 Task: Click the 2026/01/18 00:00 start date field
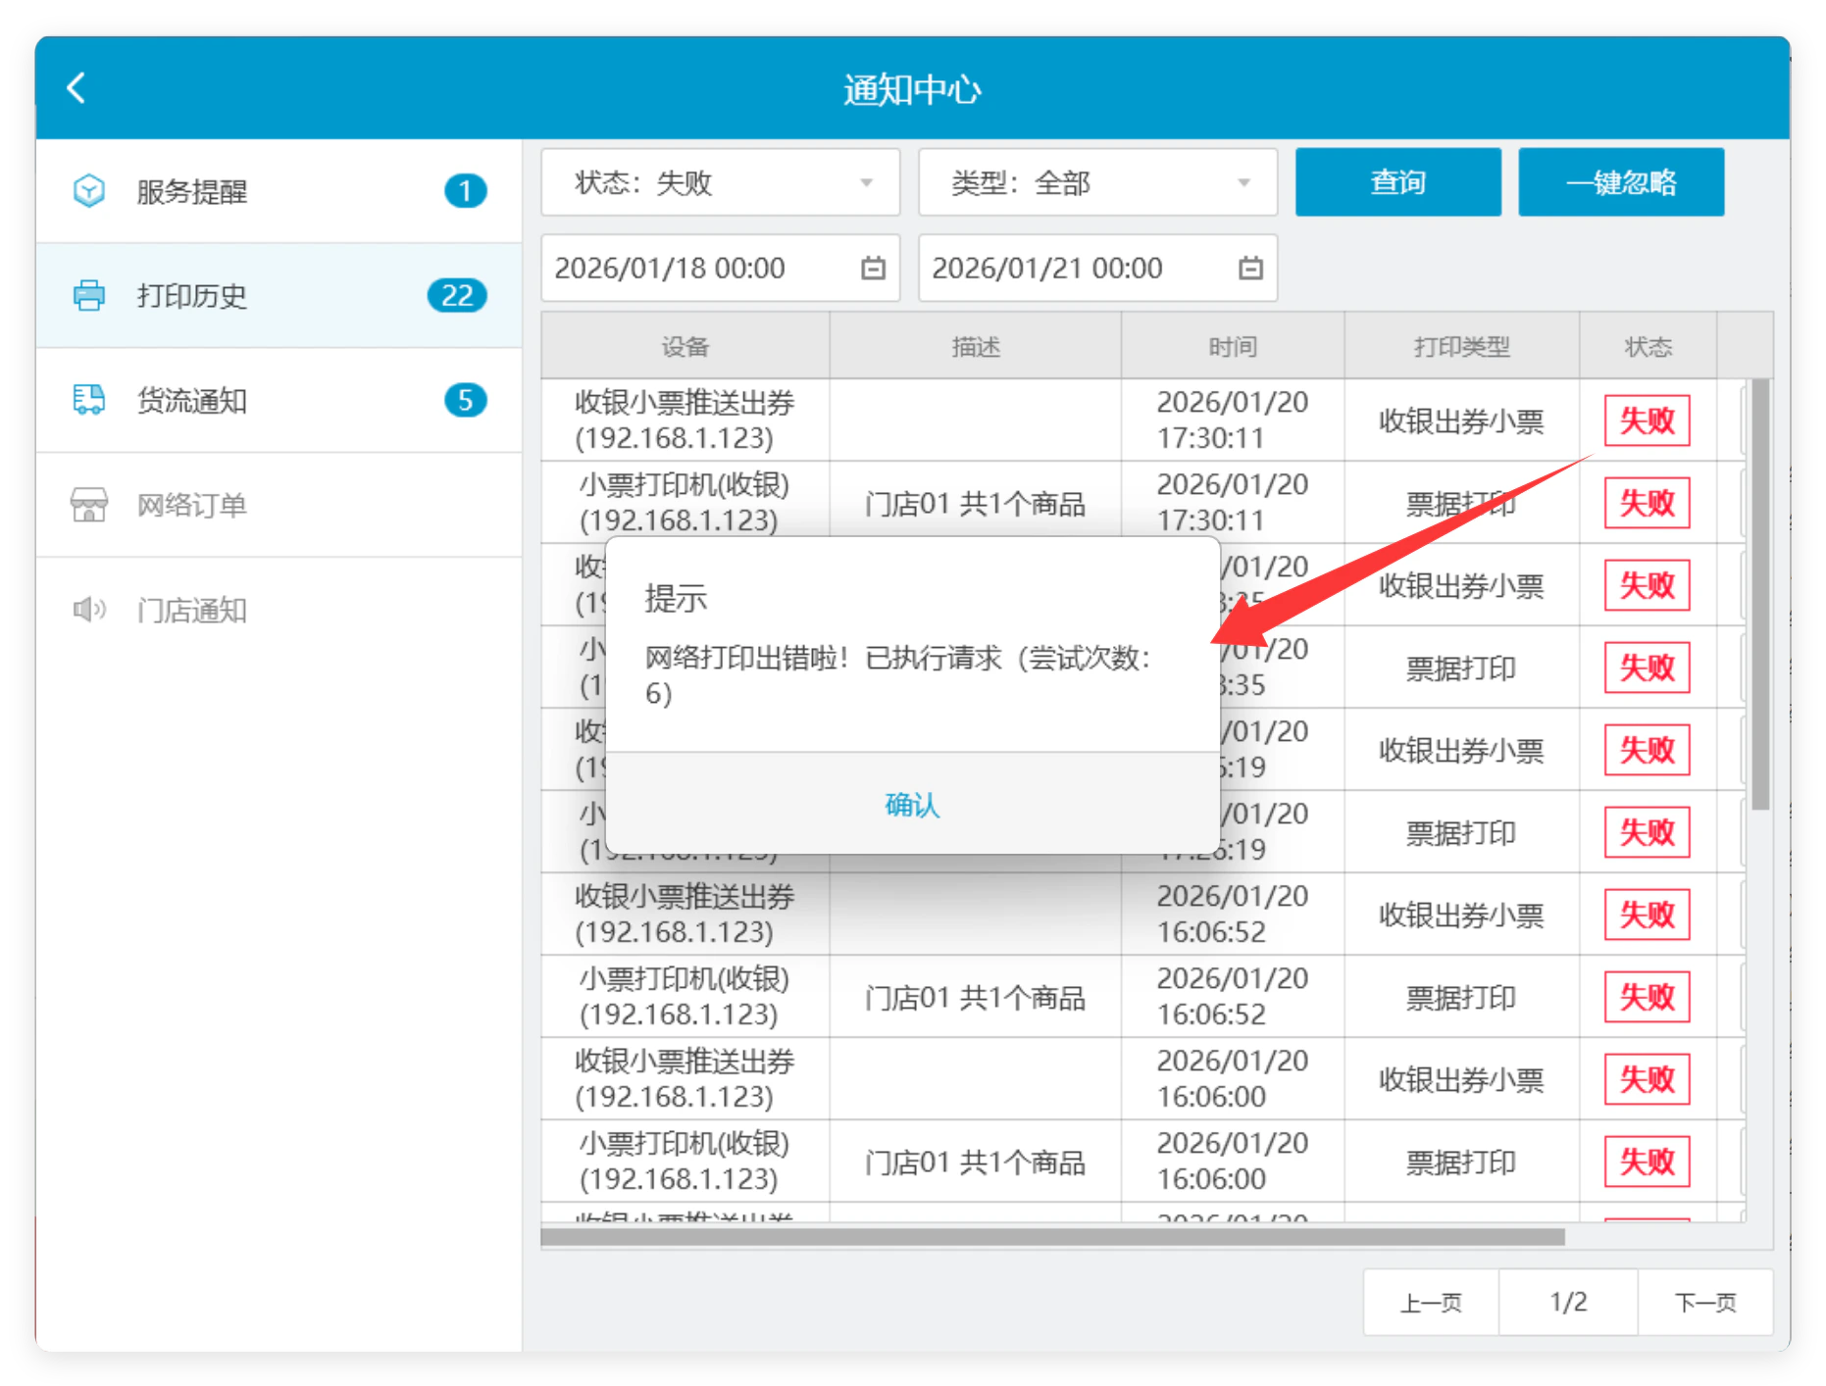(721, 268)
